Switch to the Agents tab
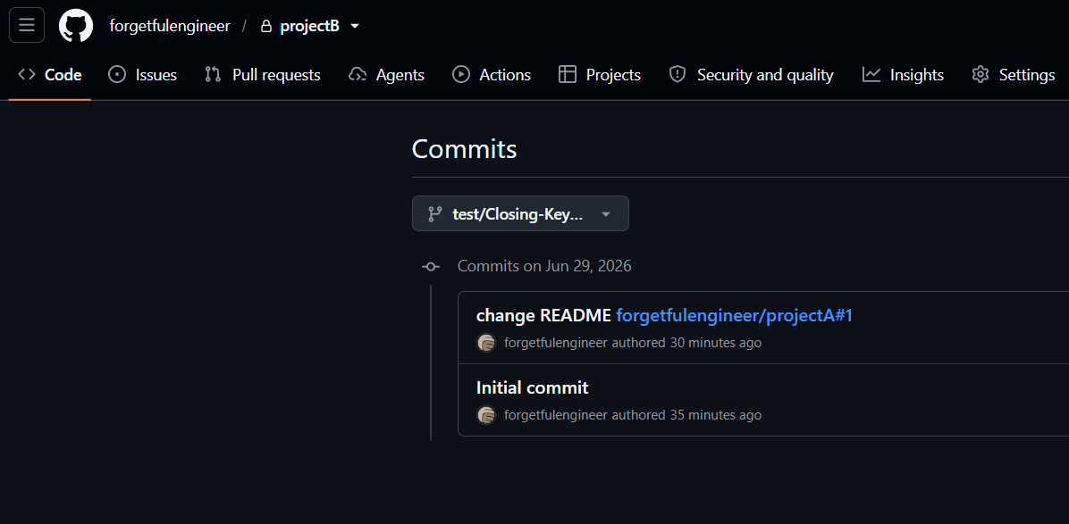Image resolution: width=1069 pixels, height=524 pixels. point(386,75)
